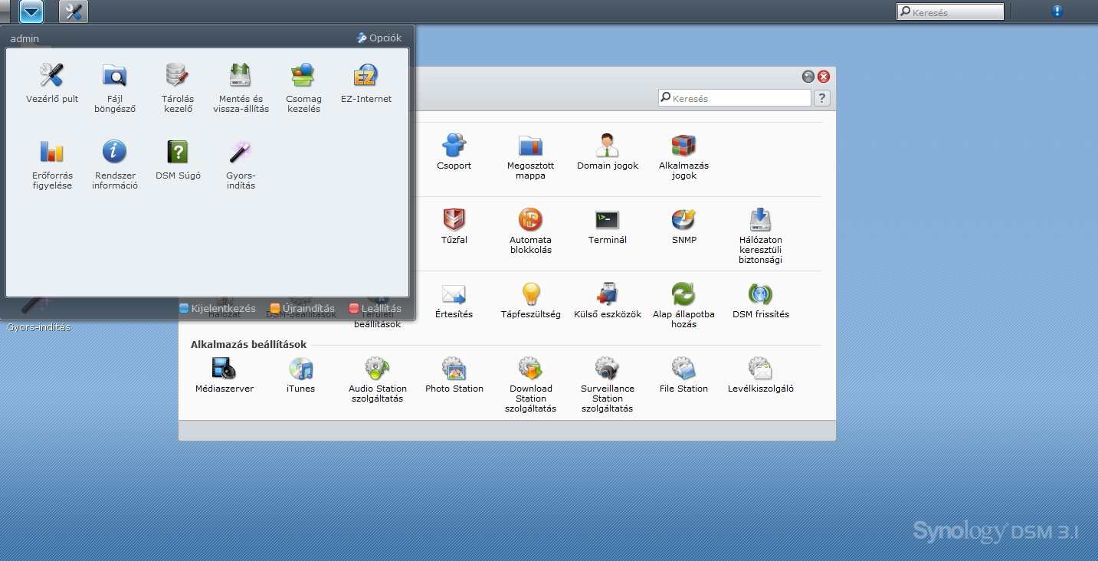Click Kijelentkezés to log out
This screenshot has height=561, width=1098.
click(x=218, y=308)
